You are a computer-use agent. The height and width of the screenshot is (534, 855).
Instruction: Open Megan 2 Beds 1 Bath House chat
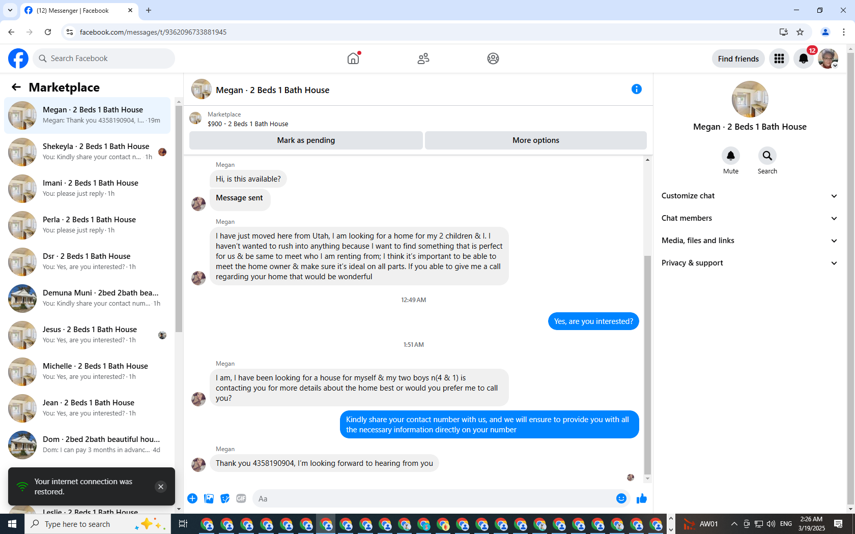(x=88, y=115)
